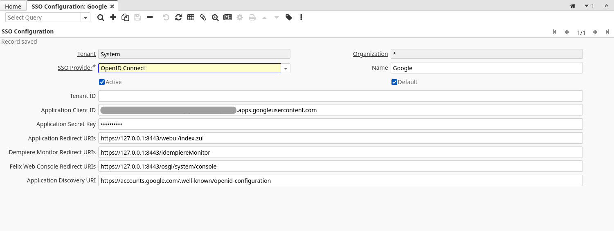
Task: Expand the SSO Provider dropdown arrow
Action: tap(286, 68)
